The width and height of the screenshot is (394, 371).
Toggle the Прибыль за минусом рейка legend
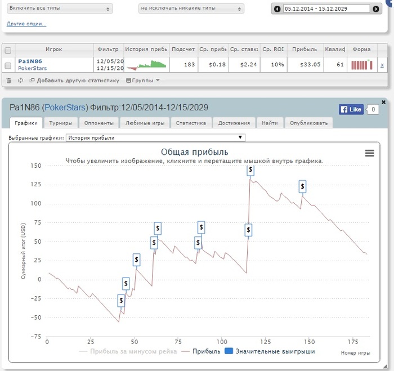128,351
